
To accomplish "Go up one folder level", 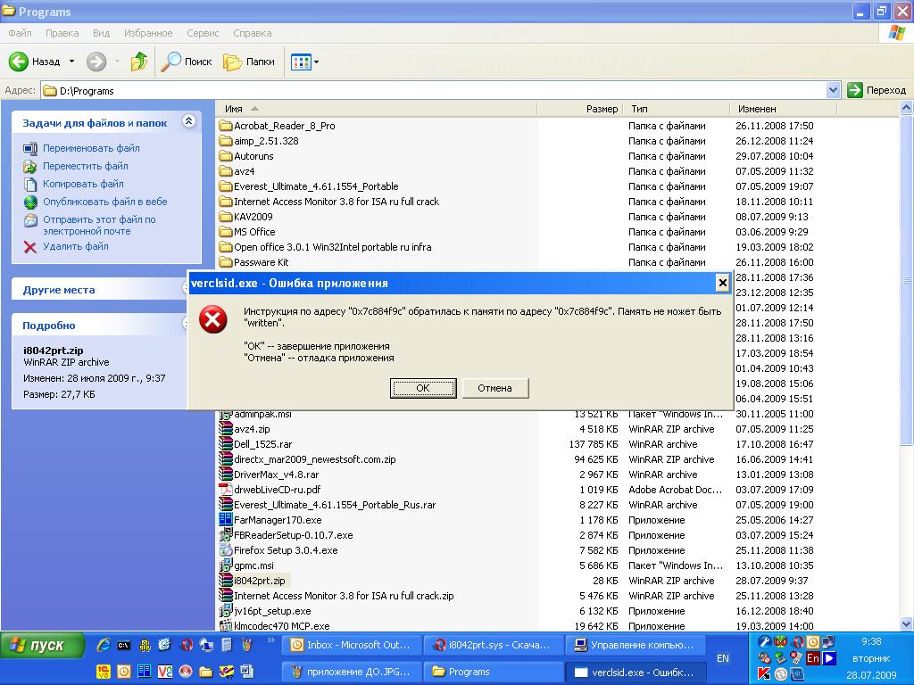I will 138,62.
